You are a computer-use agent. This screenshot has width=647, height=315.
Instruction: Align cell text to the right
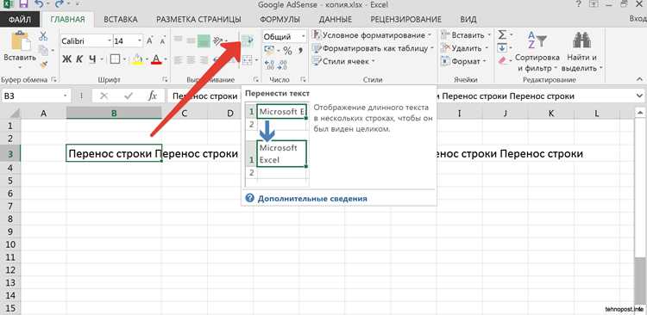[x=204, y=60]
